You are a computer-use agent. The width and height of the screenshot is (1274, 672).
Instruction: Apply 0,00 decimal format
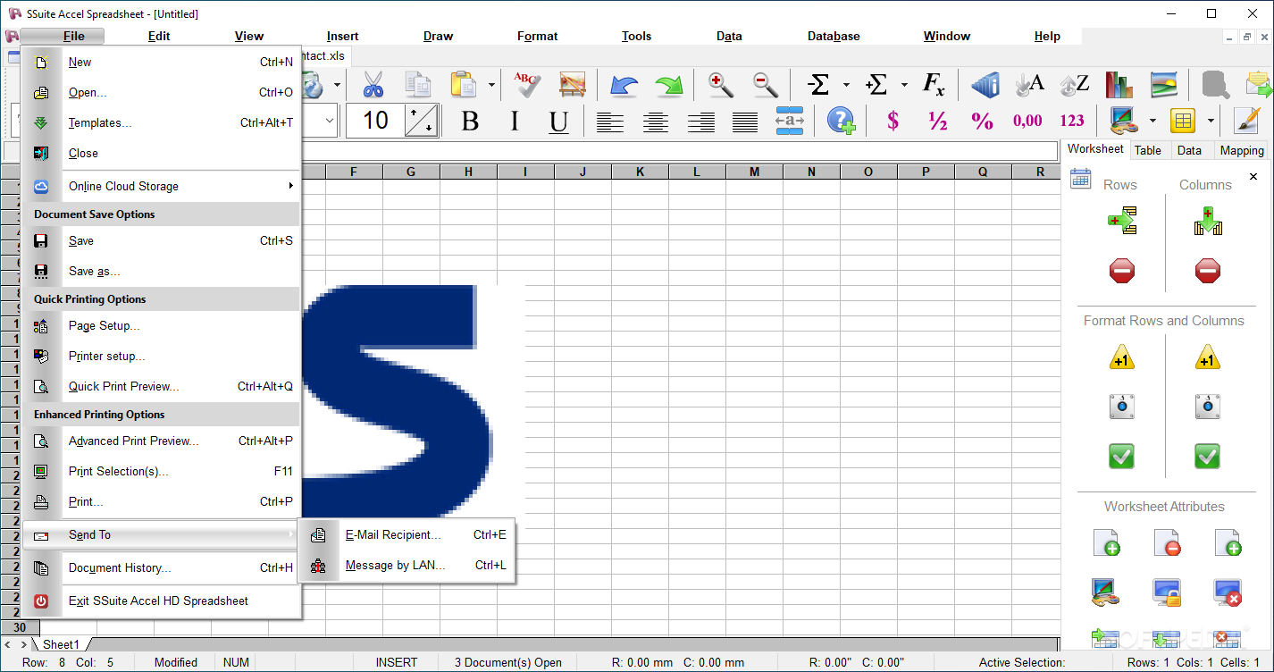pos(1027,121)
